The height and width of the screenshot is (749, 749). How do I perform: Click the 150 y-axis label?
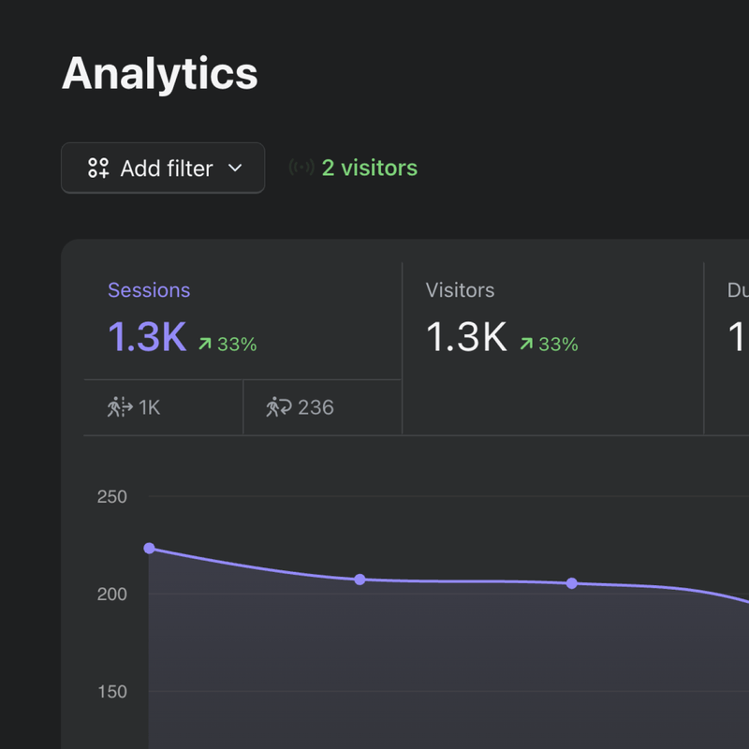[x=112, y=692]
